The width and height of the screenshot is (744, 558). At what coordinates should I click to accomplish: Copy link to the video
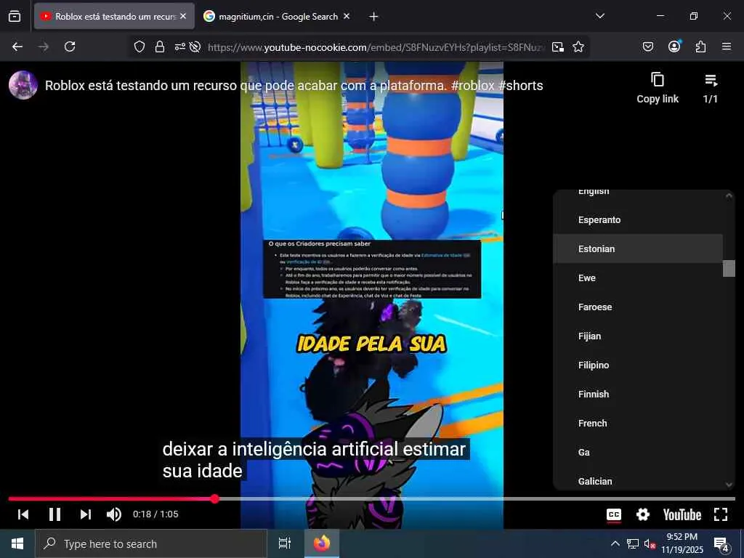click(x=658, y=88)
